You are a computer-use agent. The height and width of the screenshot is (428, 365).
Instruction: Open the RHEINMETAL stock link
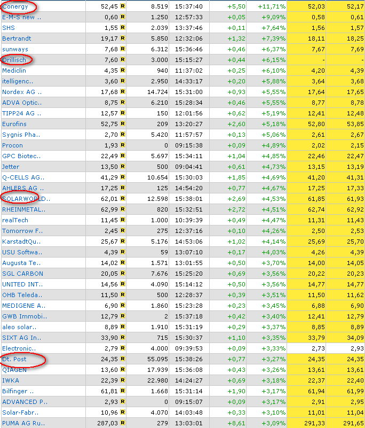click(x=23, y=209)
